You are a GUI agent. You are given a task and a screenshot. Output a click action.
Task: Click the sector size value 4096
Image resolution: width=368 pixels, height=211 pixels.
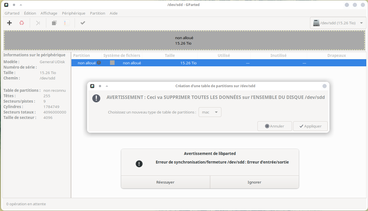[x=48, y=118]
